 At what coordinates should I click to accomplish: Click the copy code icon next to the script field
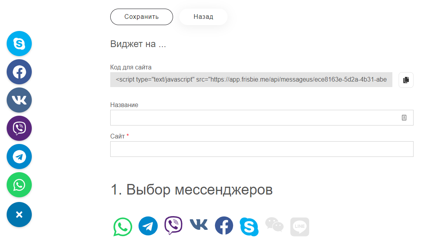pos(406,80)
